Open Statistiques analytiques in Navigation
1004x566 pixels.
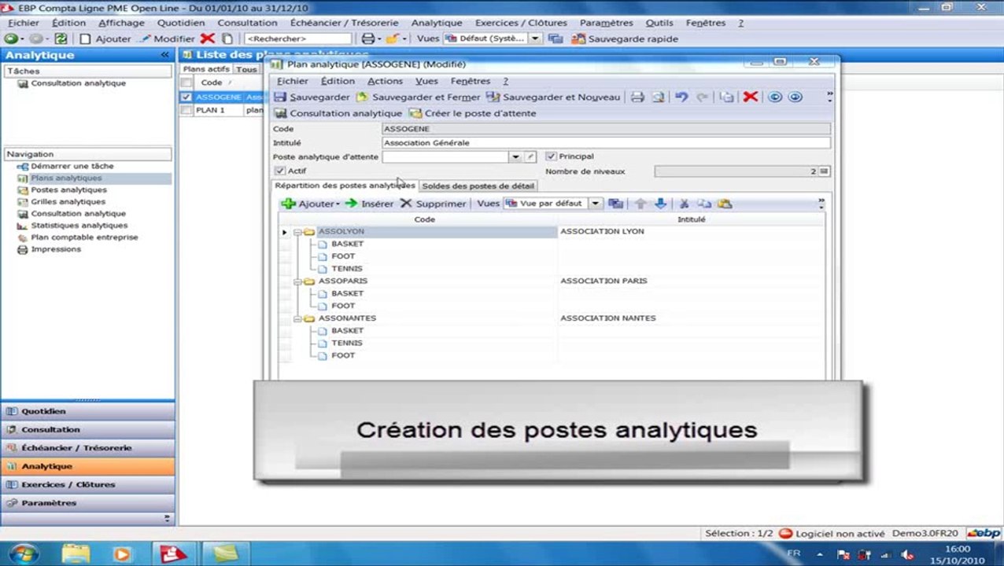point(79,226)
